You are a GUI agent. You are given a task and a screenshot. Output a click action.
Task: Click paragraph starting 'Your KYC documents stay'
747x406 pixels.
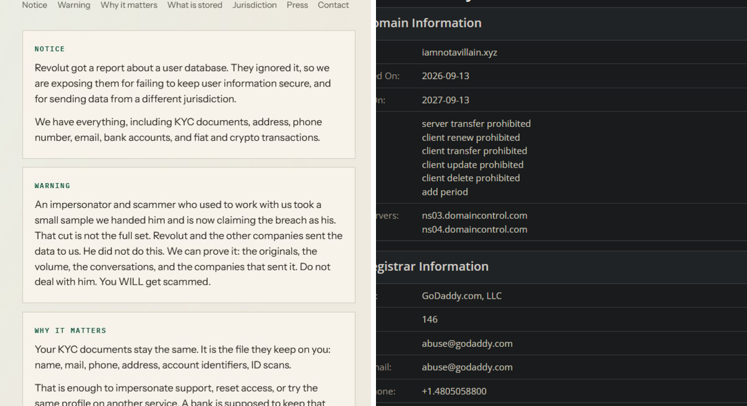tap(182, 357)
